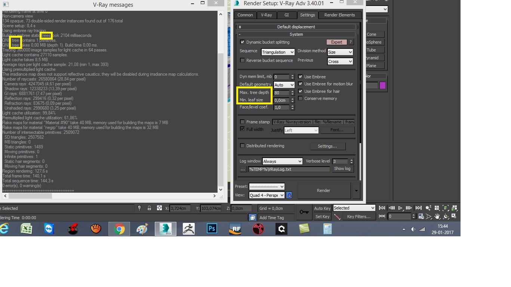Click Zoom Extents All viewport icon

pos(454,208)
